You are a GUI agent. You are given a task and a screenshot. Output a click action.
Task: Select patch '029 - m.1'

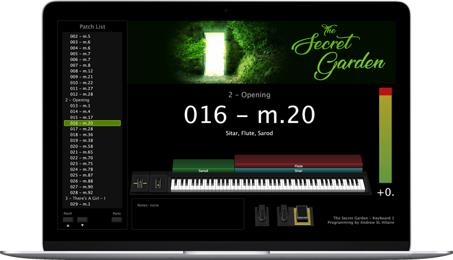pos(80,204)
